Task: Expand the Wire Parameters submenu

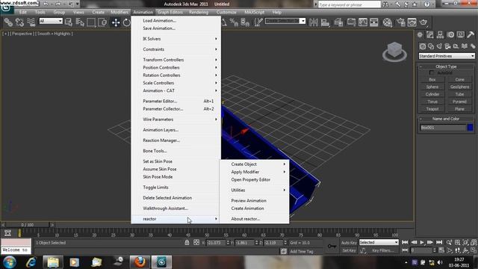Action: pyautogui.click(x=176, y=120)
